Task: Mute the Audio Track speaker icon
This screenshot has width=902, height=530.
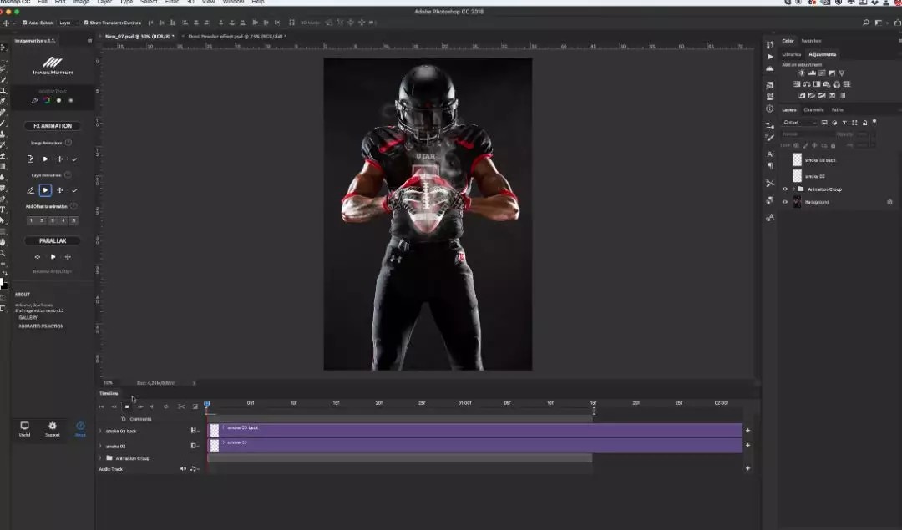Action: coord(183,469)
